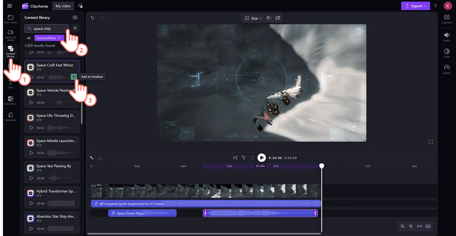Select the Space Ufo Throwing D... title
The width and height of the screenshot is (456, 236).
tap(56, 115)
